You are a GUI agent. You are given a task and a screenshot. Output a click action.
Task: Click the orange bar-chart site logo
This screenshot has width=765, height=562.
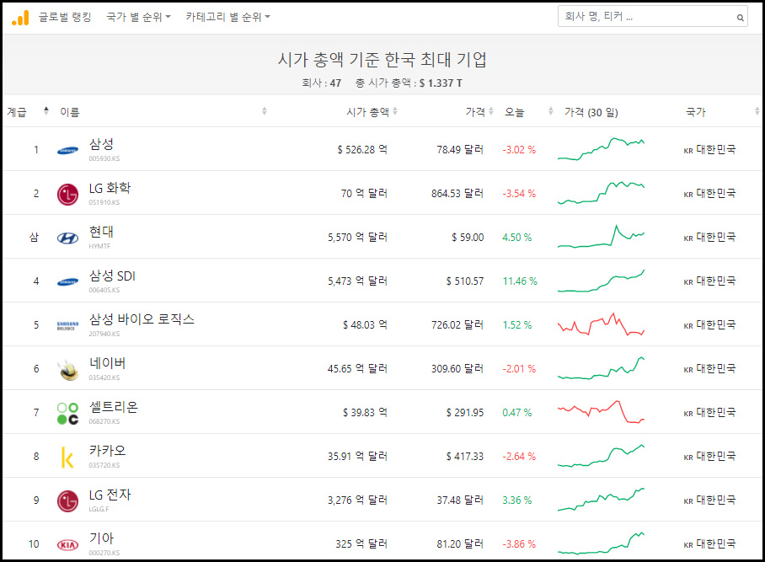20,17
